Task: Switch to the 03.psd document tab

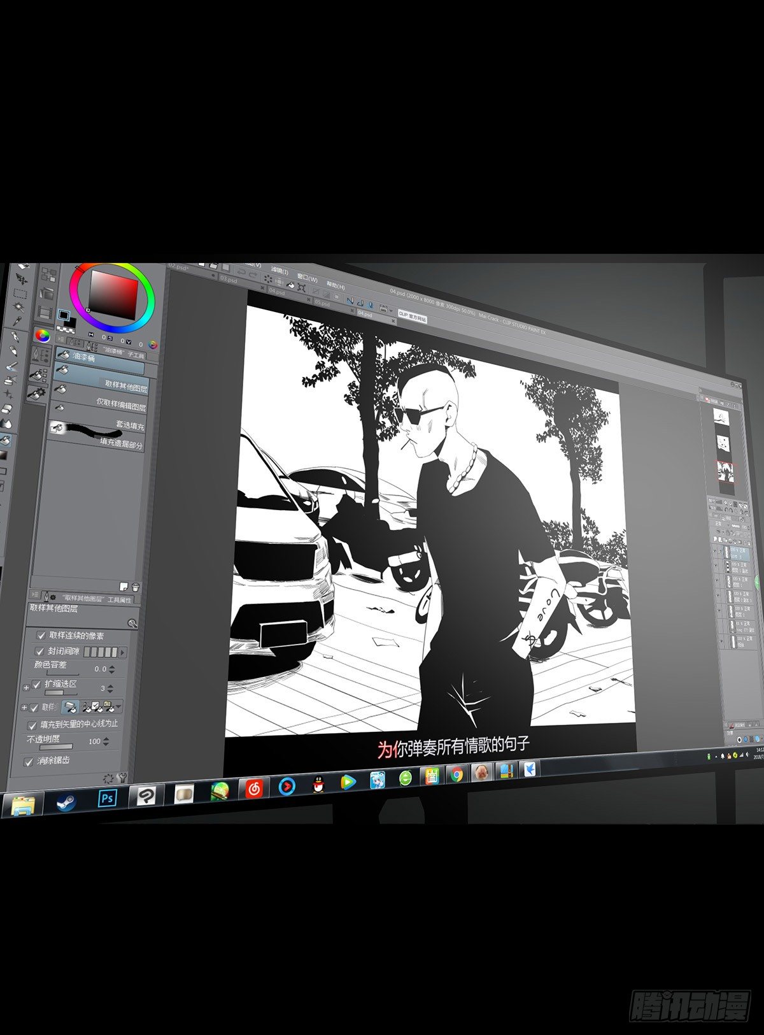Action: (x=228, y=279)
